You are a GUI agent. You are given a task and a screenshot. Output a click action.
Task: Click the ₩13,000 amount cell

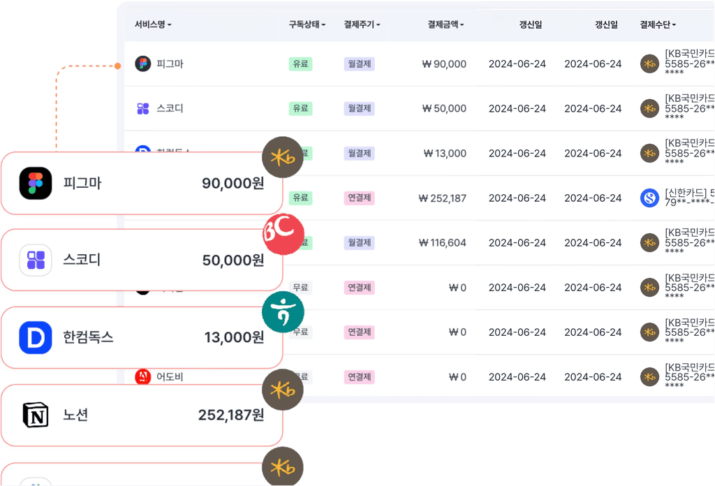point(445,153)
